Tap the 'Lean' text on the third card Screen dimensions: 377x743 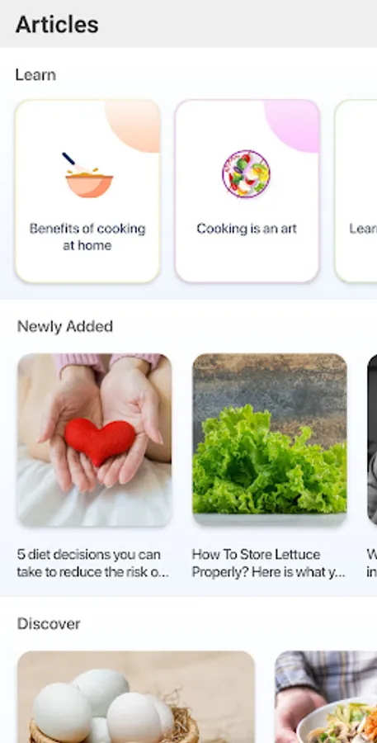point(363,229)
